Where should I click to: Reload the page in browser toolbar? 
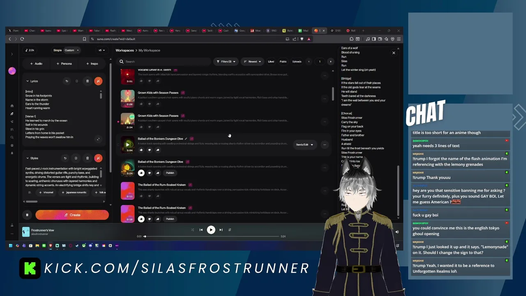(x=22, y=39)
